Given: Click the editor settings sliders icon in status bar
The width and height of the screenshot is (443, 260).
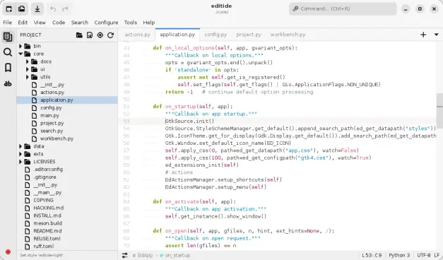Looking at the screenshot, I should [124, 256].
